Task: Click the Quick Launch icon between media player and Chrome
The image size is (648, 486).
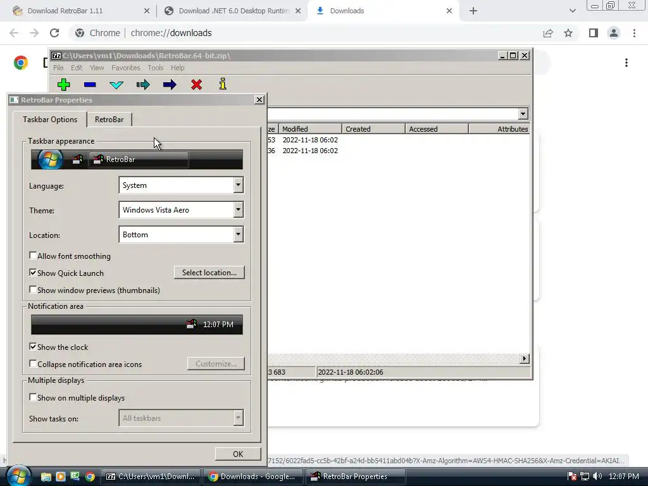Action: 75,477
